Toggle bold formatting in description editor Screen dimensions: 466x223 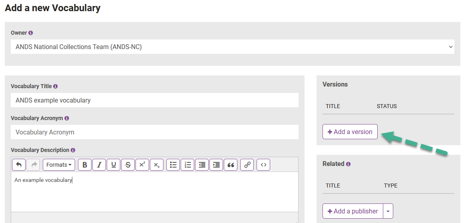click(85, 165)
